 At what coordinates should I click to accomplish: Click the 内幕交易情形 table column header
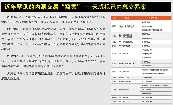pyautogui.click(x=153, y=18)
